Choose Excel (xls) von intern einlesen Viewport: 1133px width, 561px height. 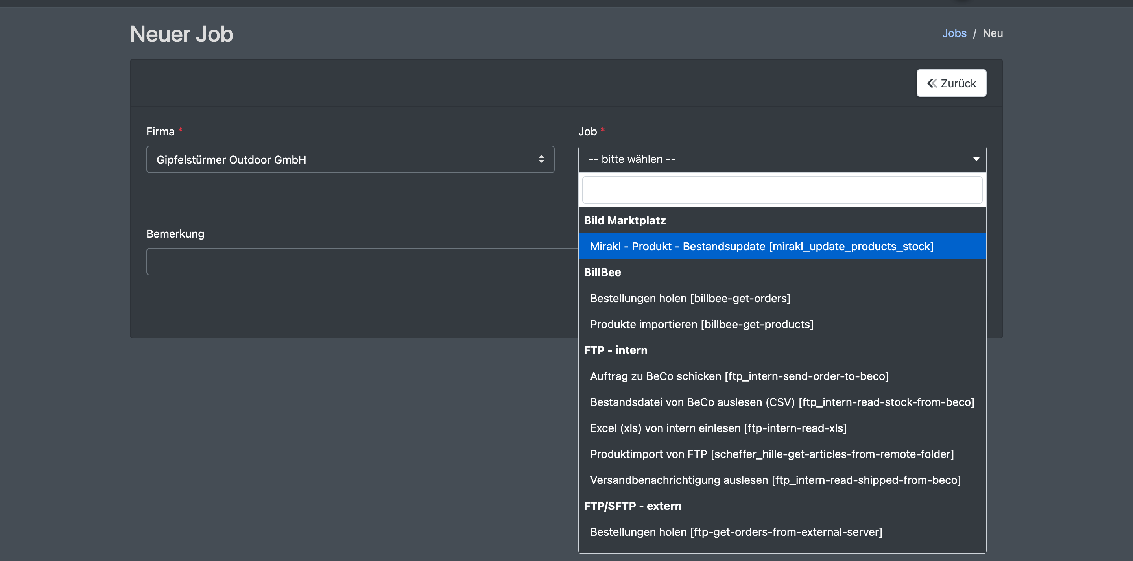pos(782,428)
